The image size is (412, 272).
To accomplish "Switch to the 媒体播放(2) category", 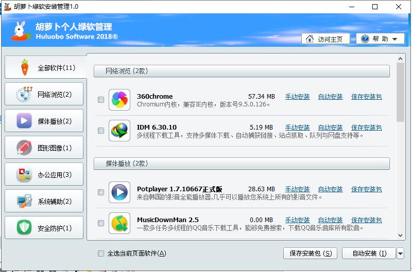I will (44, 121).
